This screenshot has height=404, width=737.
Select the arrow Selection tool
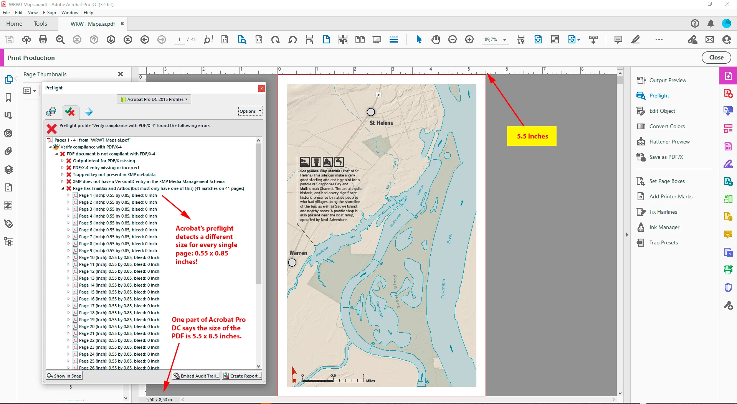419,40
